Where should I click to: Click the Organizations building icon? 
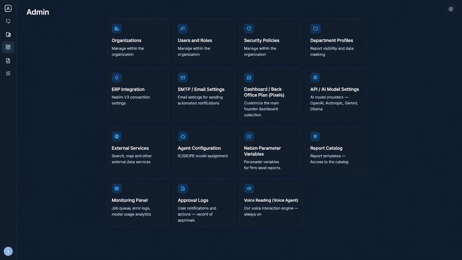(117, 28)
